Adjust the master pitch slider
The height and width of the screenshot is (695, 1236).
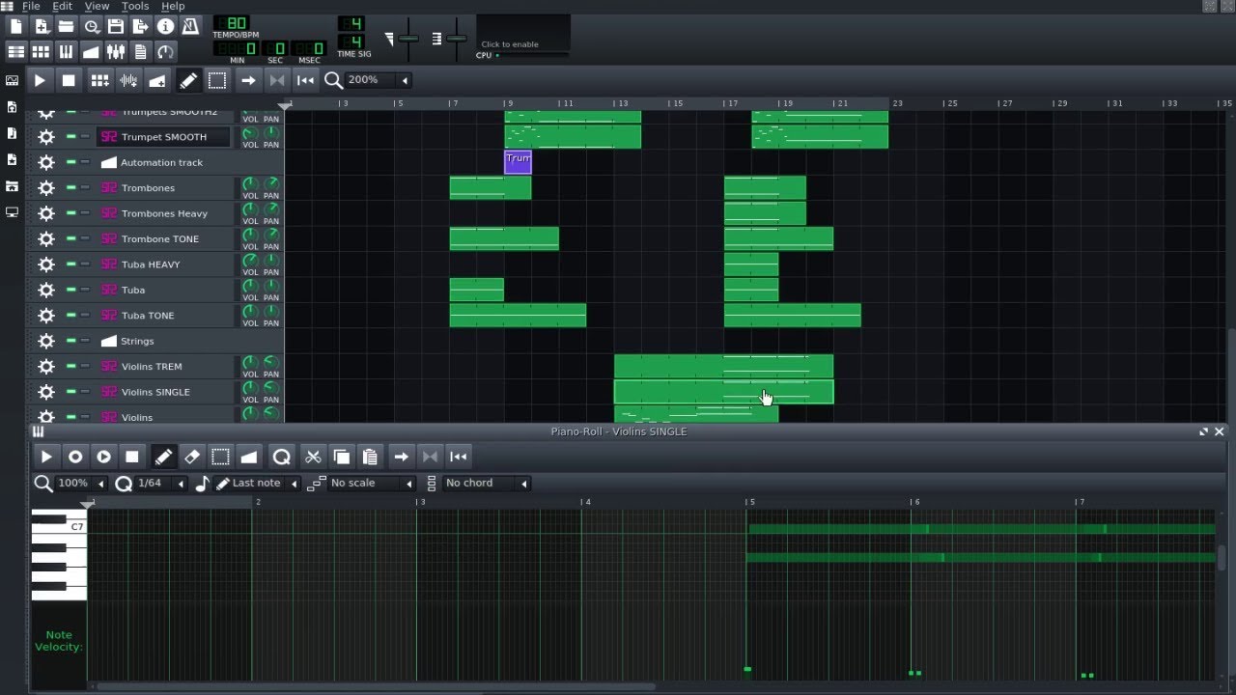(457, 39)
